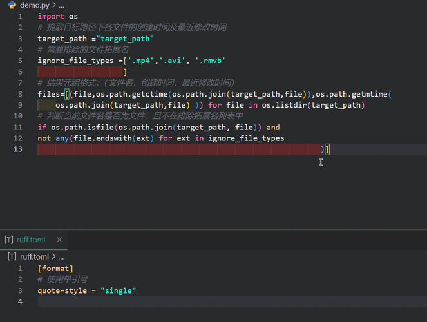Screen dimensions: 427x322
Task: Click the '.avi' string in the list
Action: [172, 61]
